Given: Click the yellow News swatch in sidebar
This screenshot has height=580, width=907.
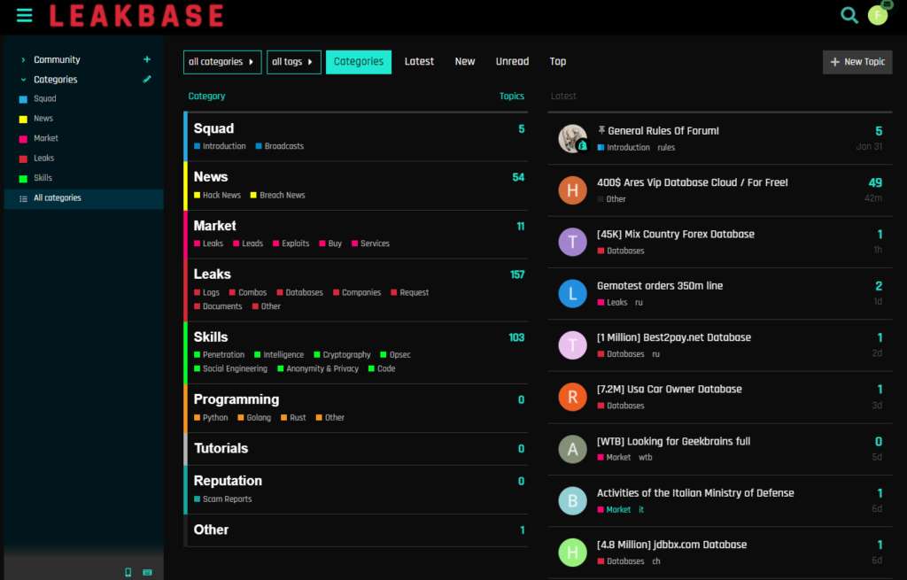Looking at the screenshot, I should [23, 119].
